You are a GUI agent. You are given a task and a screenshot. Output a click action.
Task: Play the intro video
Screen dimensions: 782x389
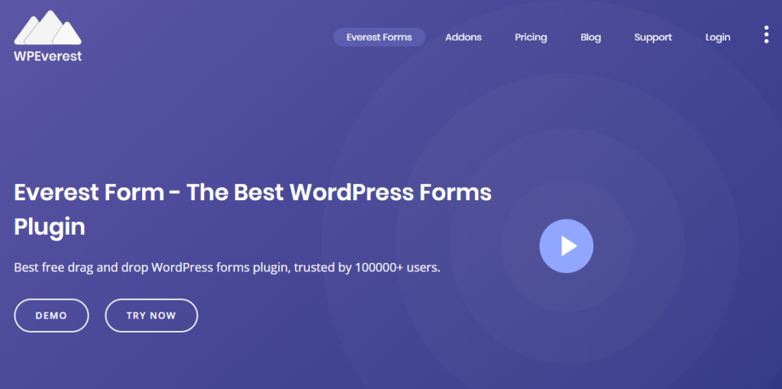[566, 245]
